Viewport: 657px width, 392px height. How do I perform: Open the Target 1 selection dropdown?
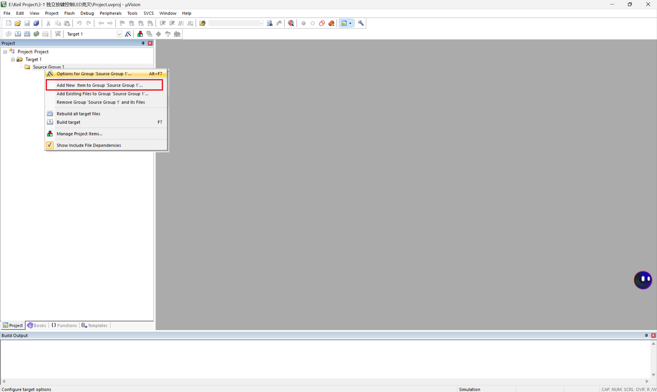119,34
